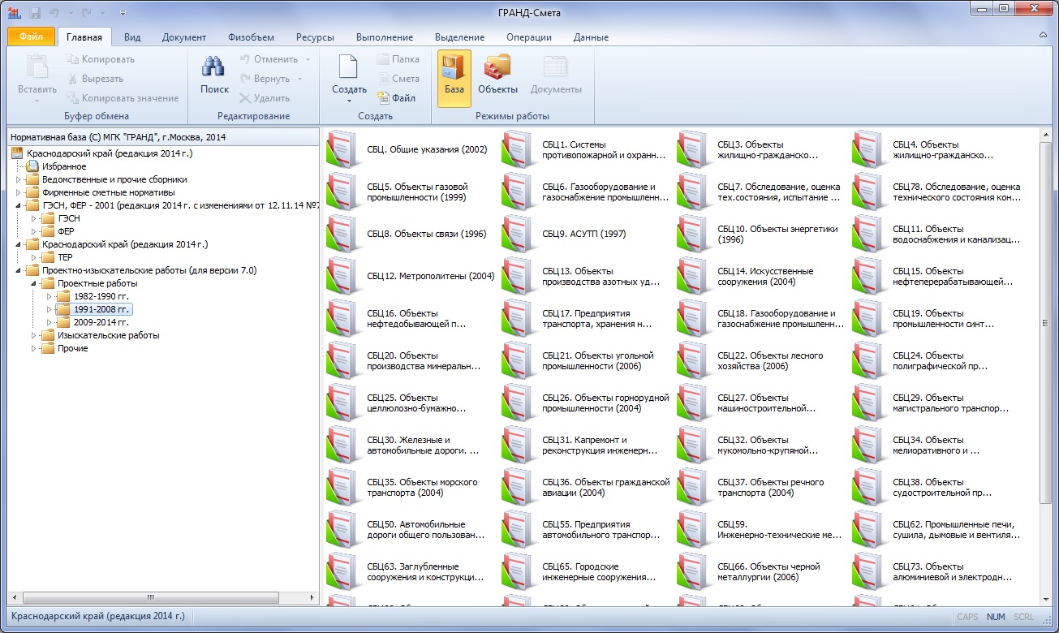Click the Поиск binoculars icon
This screenshot has height=633, width=1059.
coord(214,68)
